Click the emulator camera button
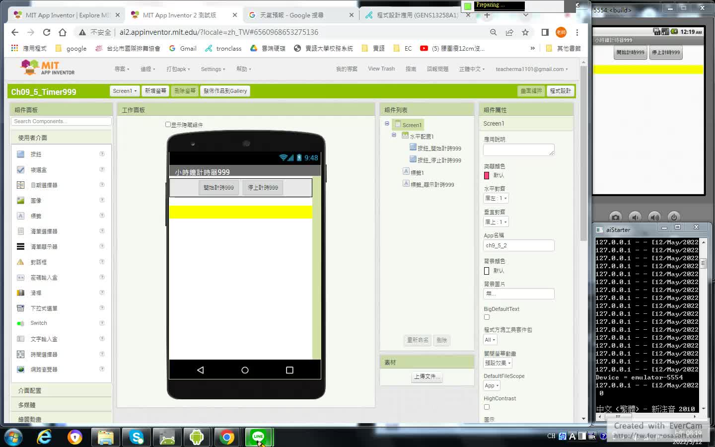The image size is (715, 447). (616, 217)
